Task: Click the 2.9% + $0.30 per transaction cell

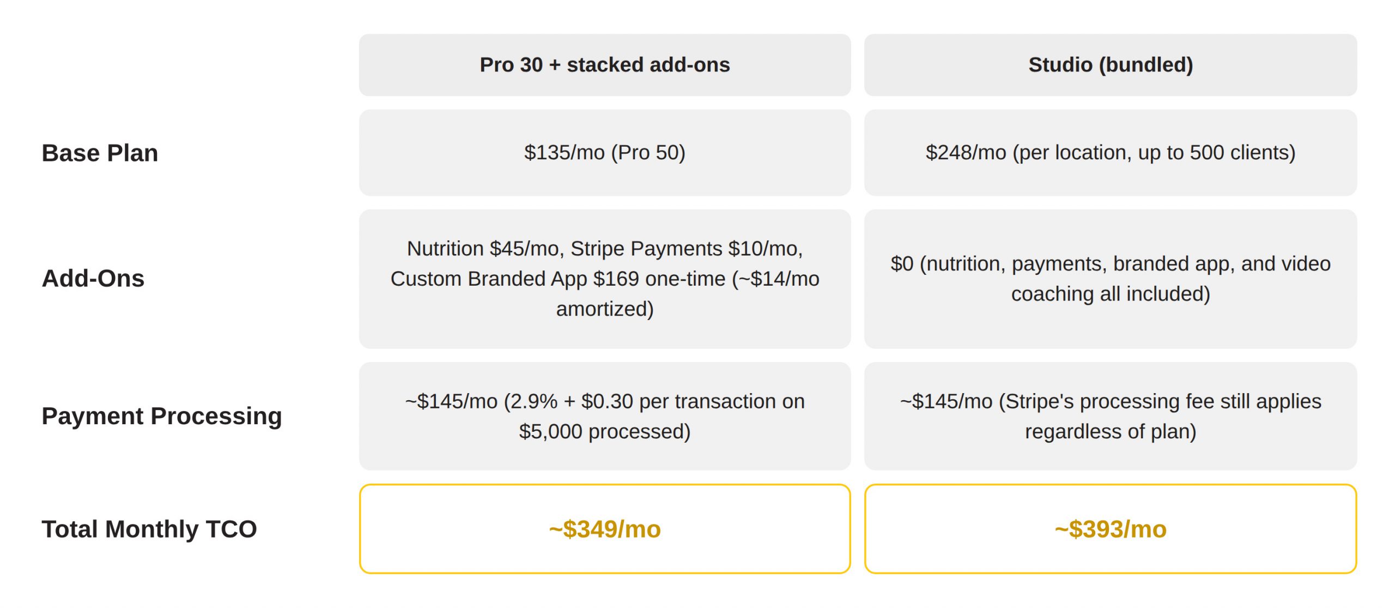Action: click(x=604, y=416)
